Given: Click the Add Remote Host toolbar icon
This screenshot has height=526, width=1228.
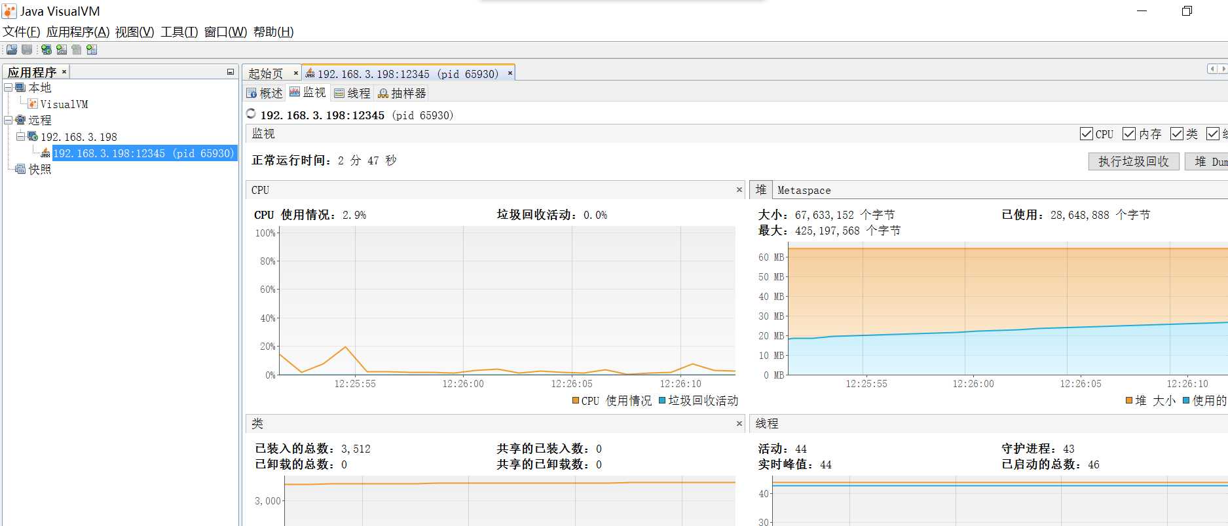Looking at the screenshot, I should [x=46, y=50].
